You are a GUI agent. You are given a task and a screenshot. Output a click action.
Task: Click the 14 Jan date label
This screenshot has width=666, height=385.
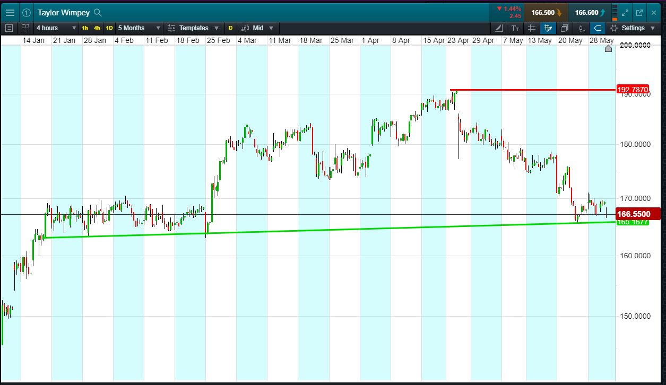(x=33, y=40)
